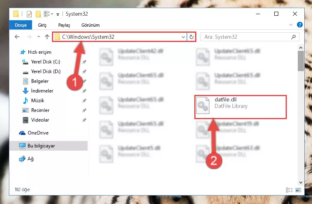Switch to details view icon

(x=289, y=190)
